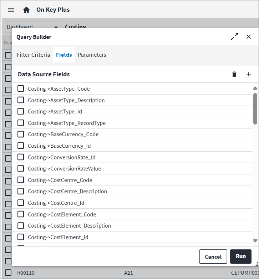Check the Costing->AssetType_Code field
The image size is (259, 279).
[x=21, y=88]
